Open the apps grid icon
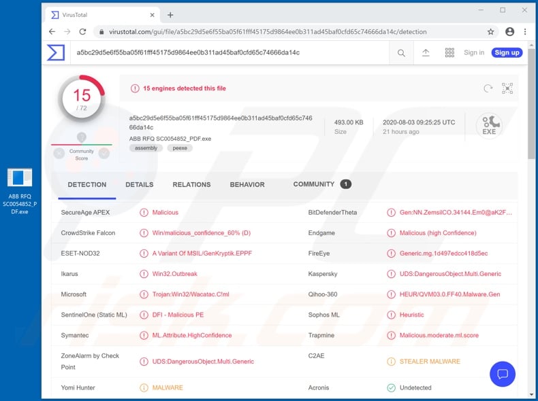Image resolution: width=538 pixels, height=401 pixels. [x=449, y=53]
